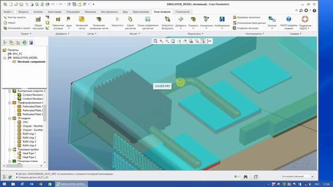Collapse the 2R модели tree node

click(x=9, y=118)
